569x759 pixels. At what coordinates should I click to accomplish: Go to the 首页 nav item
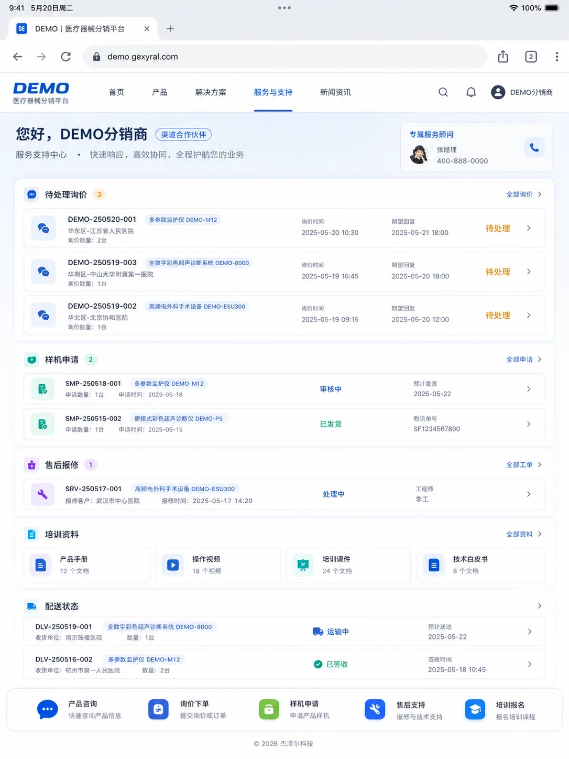116,92
